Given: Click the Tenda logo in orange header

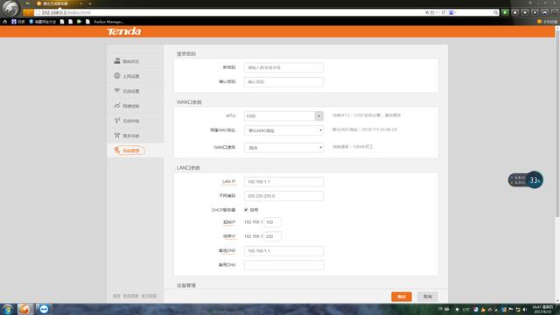Looking at the screenshot, I should [124, 31].
